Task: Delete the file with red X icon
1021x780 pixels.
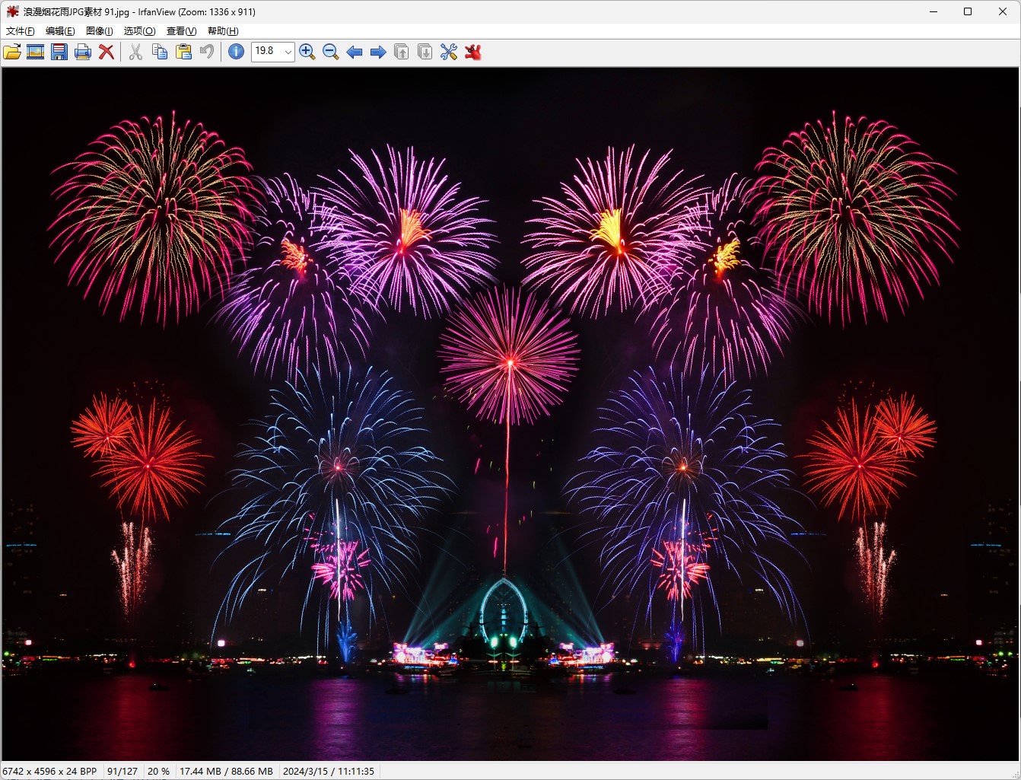Action: (107, 52)
